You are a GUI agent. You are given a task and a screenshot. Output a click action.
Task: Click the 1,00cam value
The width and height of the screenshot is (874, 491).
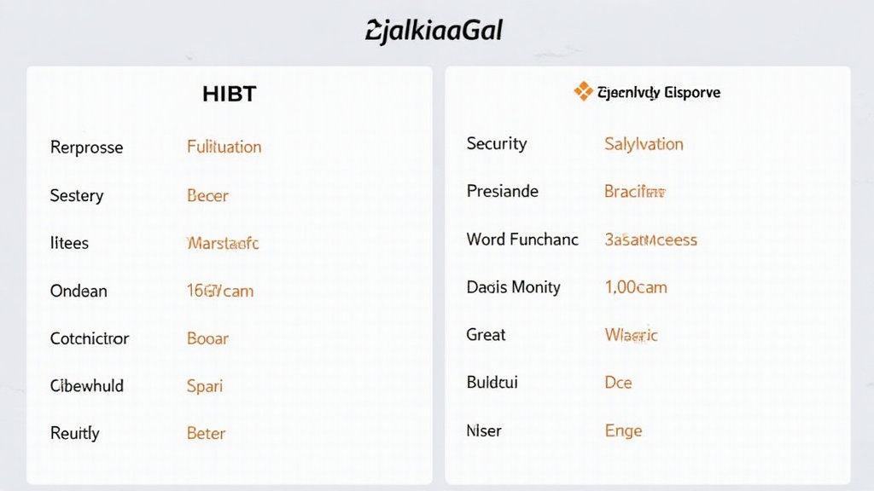[635, 287]
